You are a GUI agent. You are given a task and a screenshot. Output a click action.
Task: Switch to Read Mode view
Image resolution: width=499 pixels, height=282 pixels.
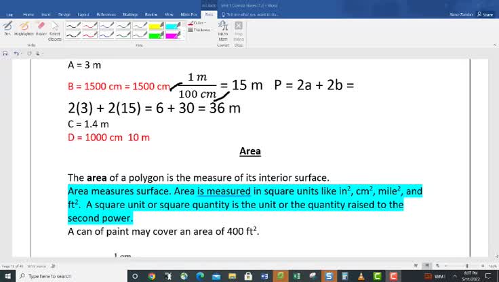pyautogui.click(x=416, y=266)
